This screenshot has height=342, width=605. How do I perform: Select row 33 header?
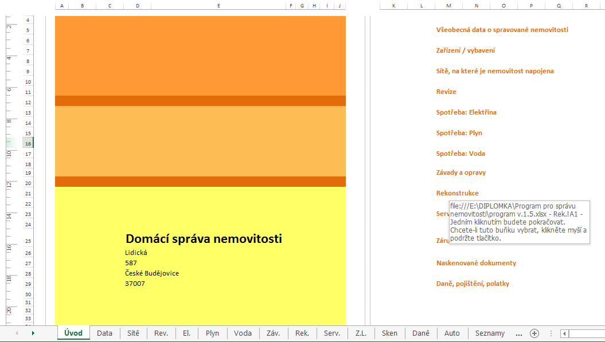tap(28, 319)
